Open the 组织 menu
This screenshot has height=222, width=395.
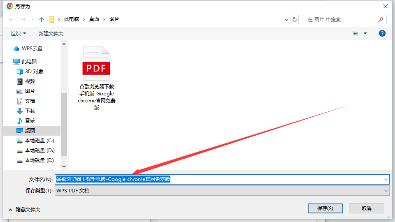click(18, 33)
